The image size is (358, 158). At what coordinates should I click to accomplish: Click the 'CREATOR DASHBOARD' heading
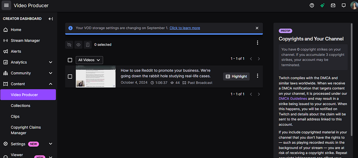tap(22, 19)
